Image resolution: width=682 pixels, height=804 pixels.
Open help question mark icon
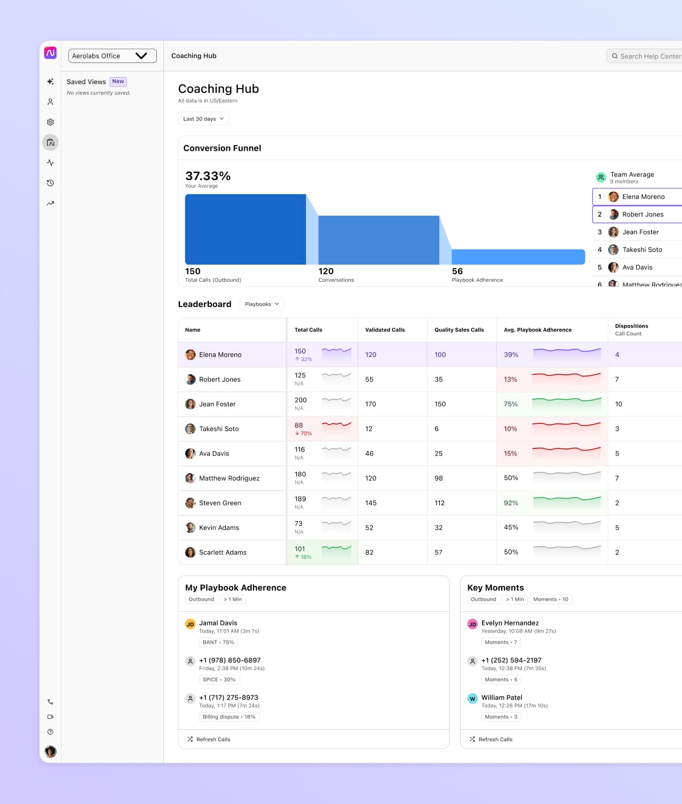point(50,732)
